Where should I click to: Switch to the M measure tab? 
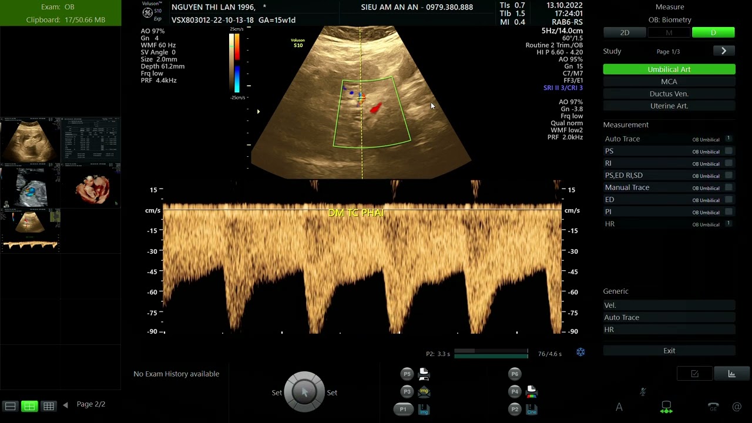pos(669,33)
